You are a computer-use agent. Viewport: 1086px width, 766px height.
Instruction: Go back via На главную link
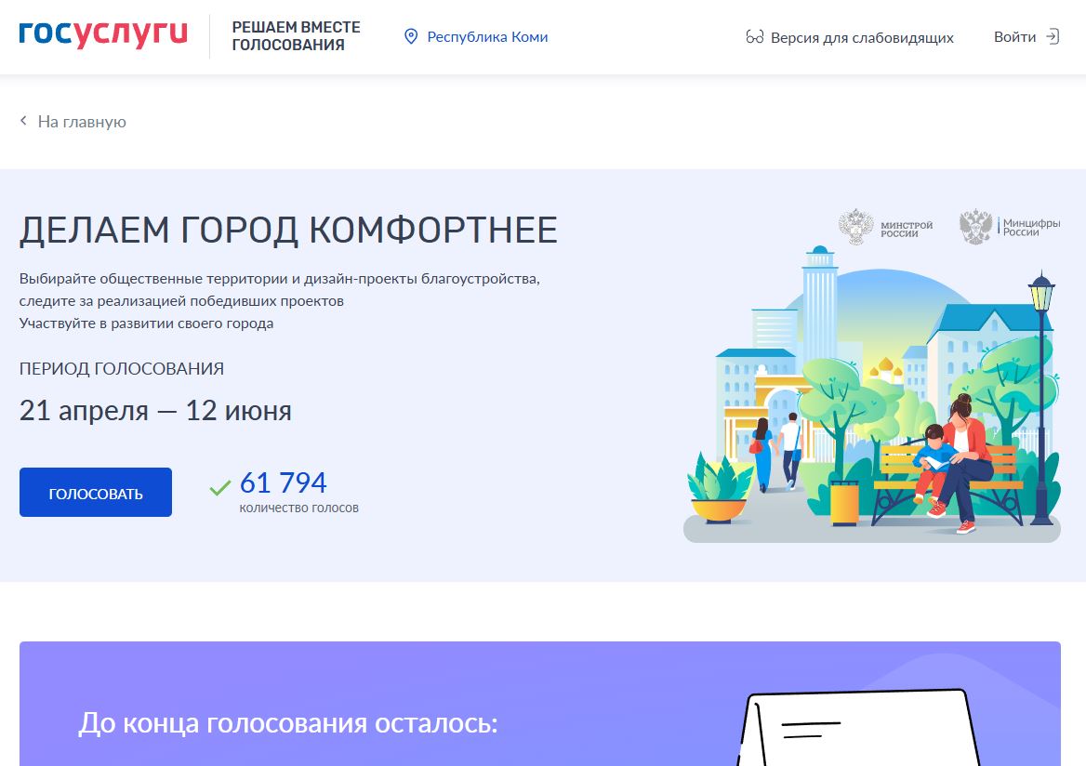coord(82,122)
